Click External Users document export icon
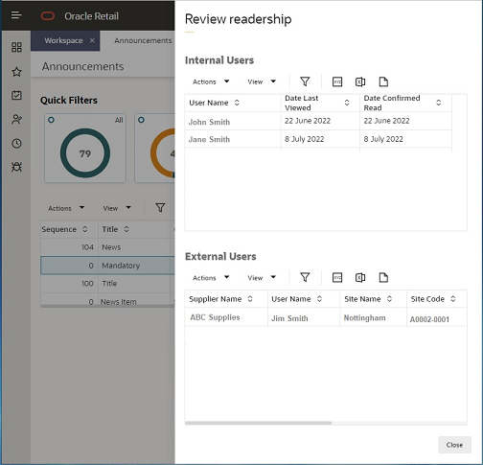This screenshot has width=483, height=465. (383, 277)
